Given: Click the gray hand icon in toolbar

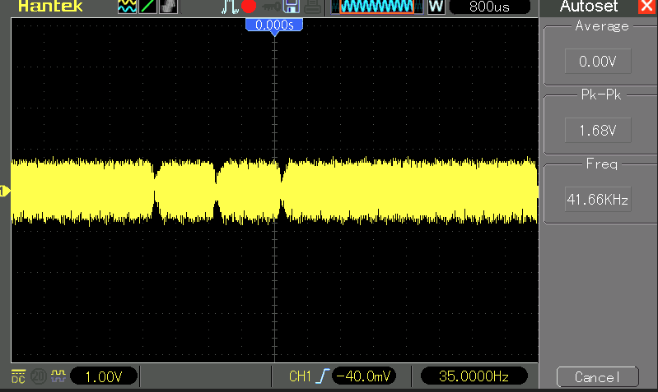Looking at the screenshot, I should (x=169, y=7).
